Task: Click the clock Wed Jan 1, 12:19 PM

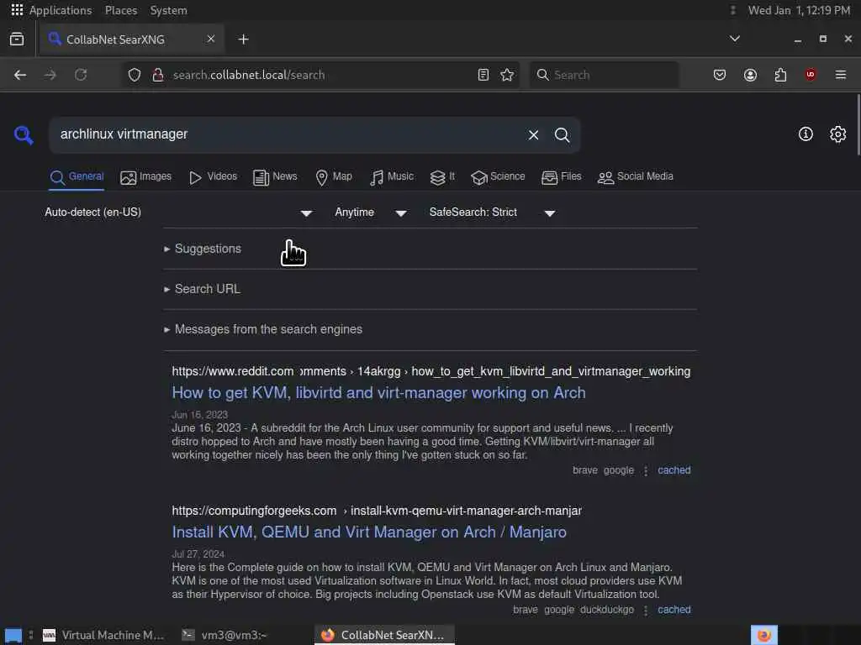Action: click(799, 10)
